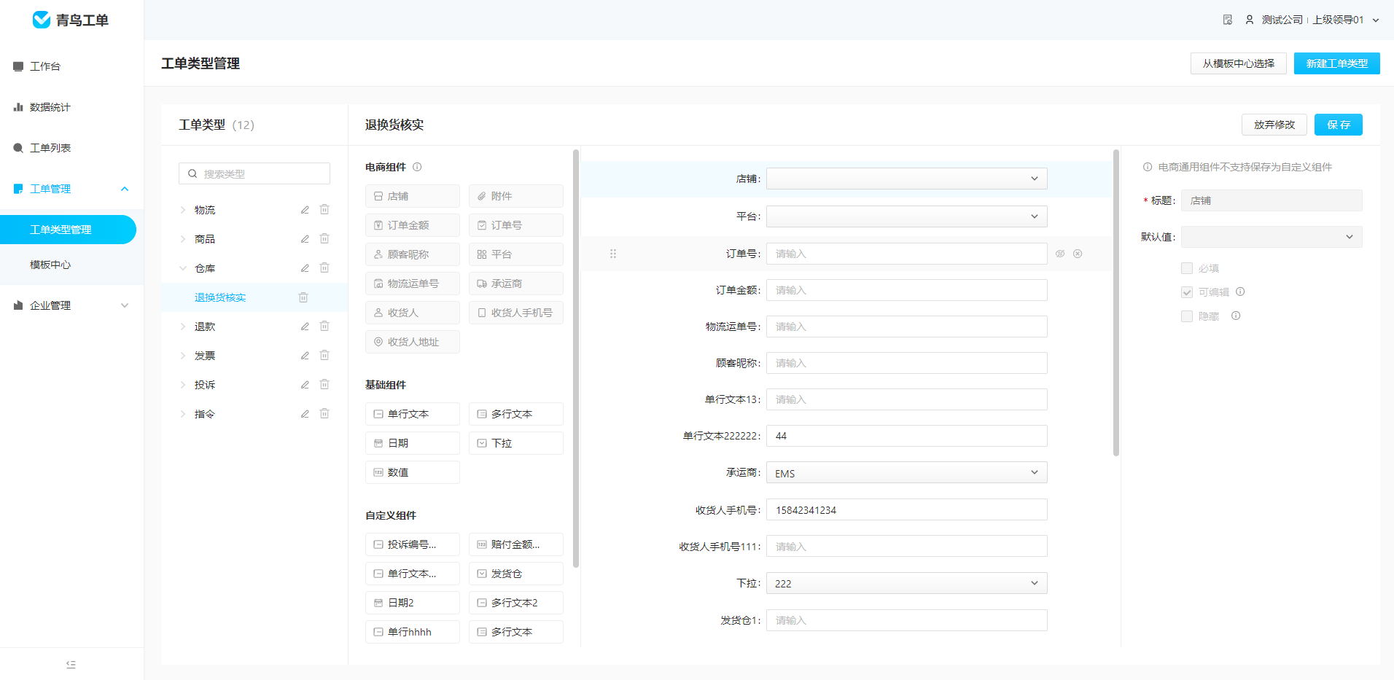The height and width of the screenshot is (680, 1394).
Task: Open the 店铺 dropdown
Action: pos(907,179)
